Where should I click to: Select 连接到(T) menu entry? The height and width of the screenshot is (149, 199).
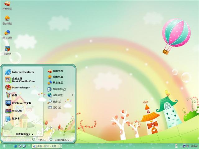pos(55,95)
